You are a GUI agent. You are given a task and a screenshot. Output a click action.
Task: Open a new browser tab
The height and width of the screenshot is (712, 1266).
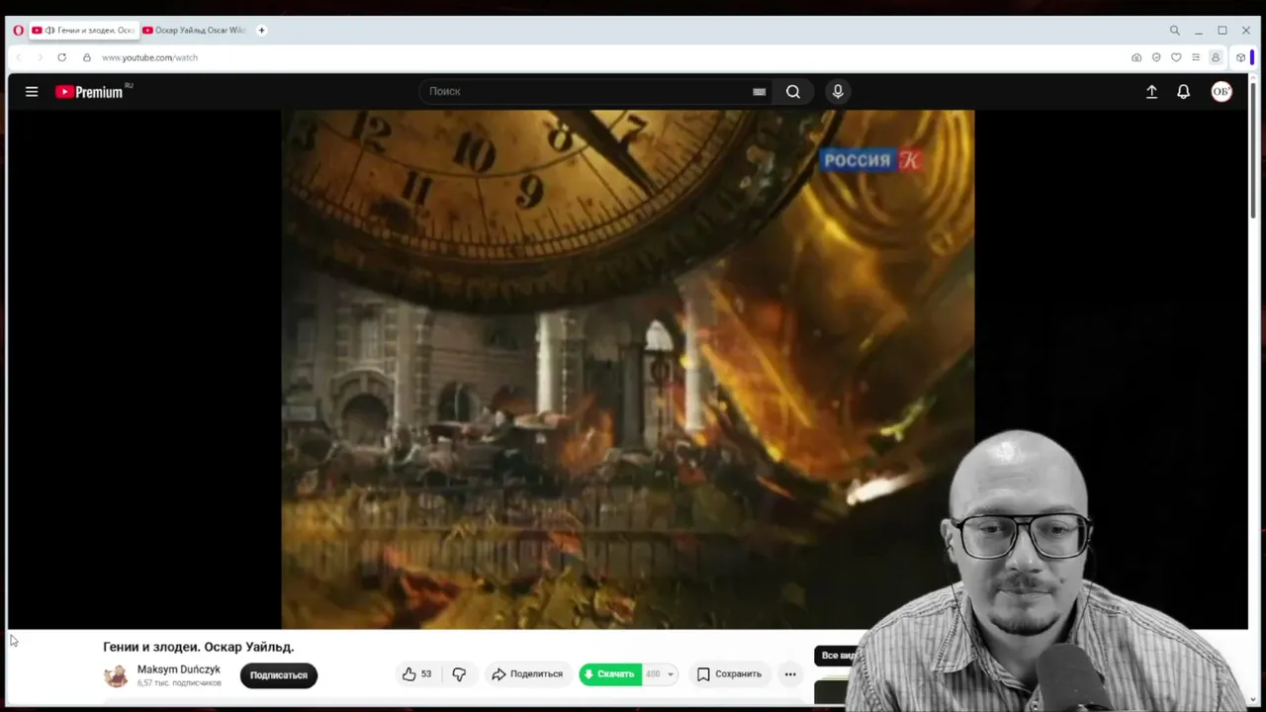pos(261,31)
